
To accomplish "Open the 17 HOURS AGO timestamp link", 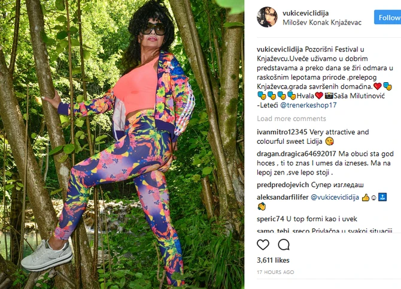I will [275, 272].
